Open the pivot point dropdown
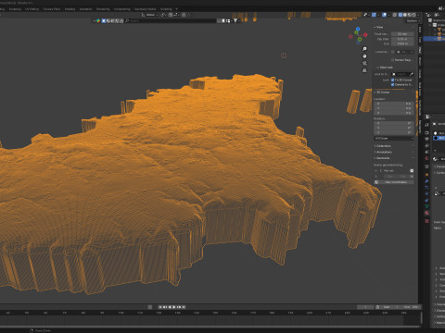 point(163,15)
